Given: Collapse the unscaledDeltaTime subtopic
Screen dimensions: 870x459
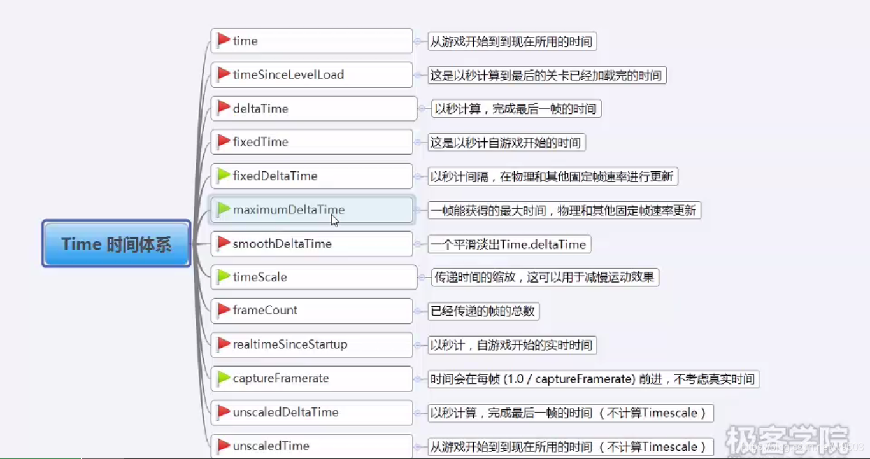Looking at the screenshot, I should point(418,413).
